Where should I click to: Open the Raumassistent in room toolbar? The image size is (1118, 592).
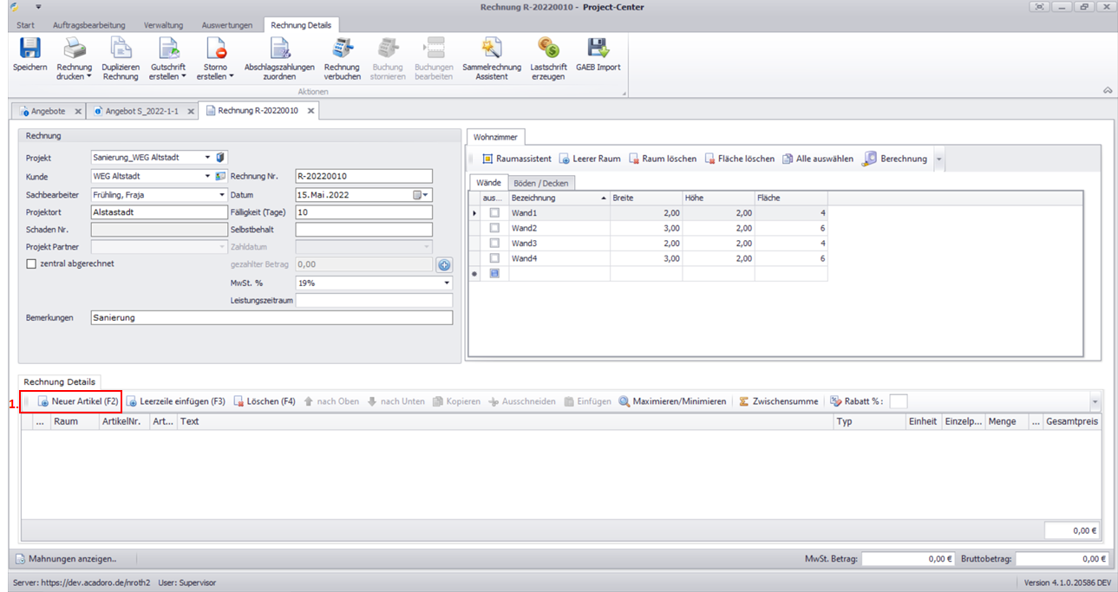click(516, 159)
